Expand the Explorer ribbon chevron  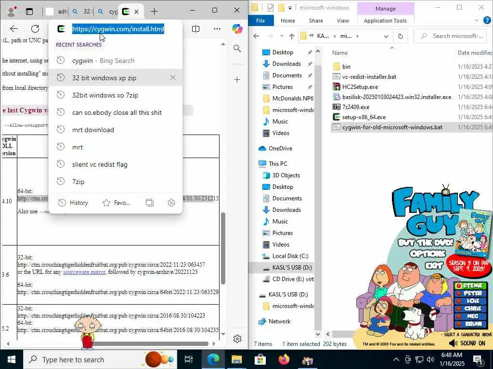[476, 21]
